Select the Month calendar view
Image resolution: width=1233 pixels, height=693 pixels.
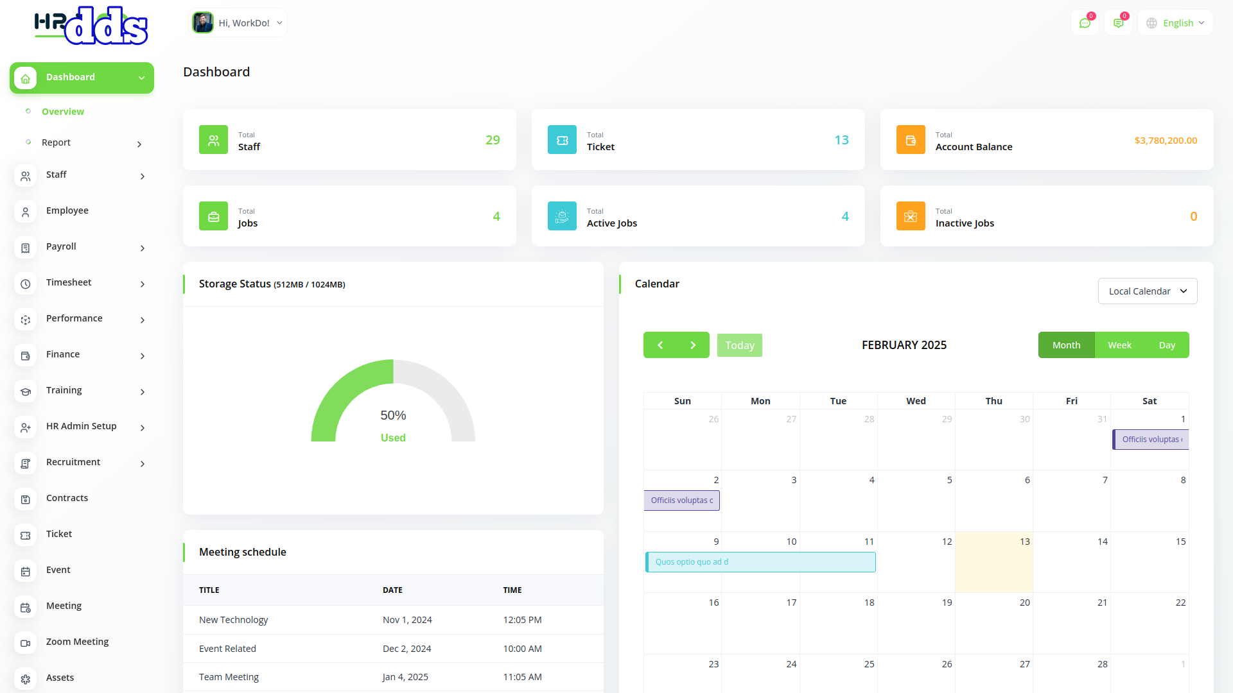tap(1066, 345)
